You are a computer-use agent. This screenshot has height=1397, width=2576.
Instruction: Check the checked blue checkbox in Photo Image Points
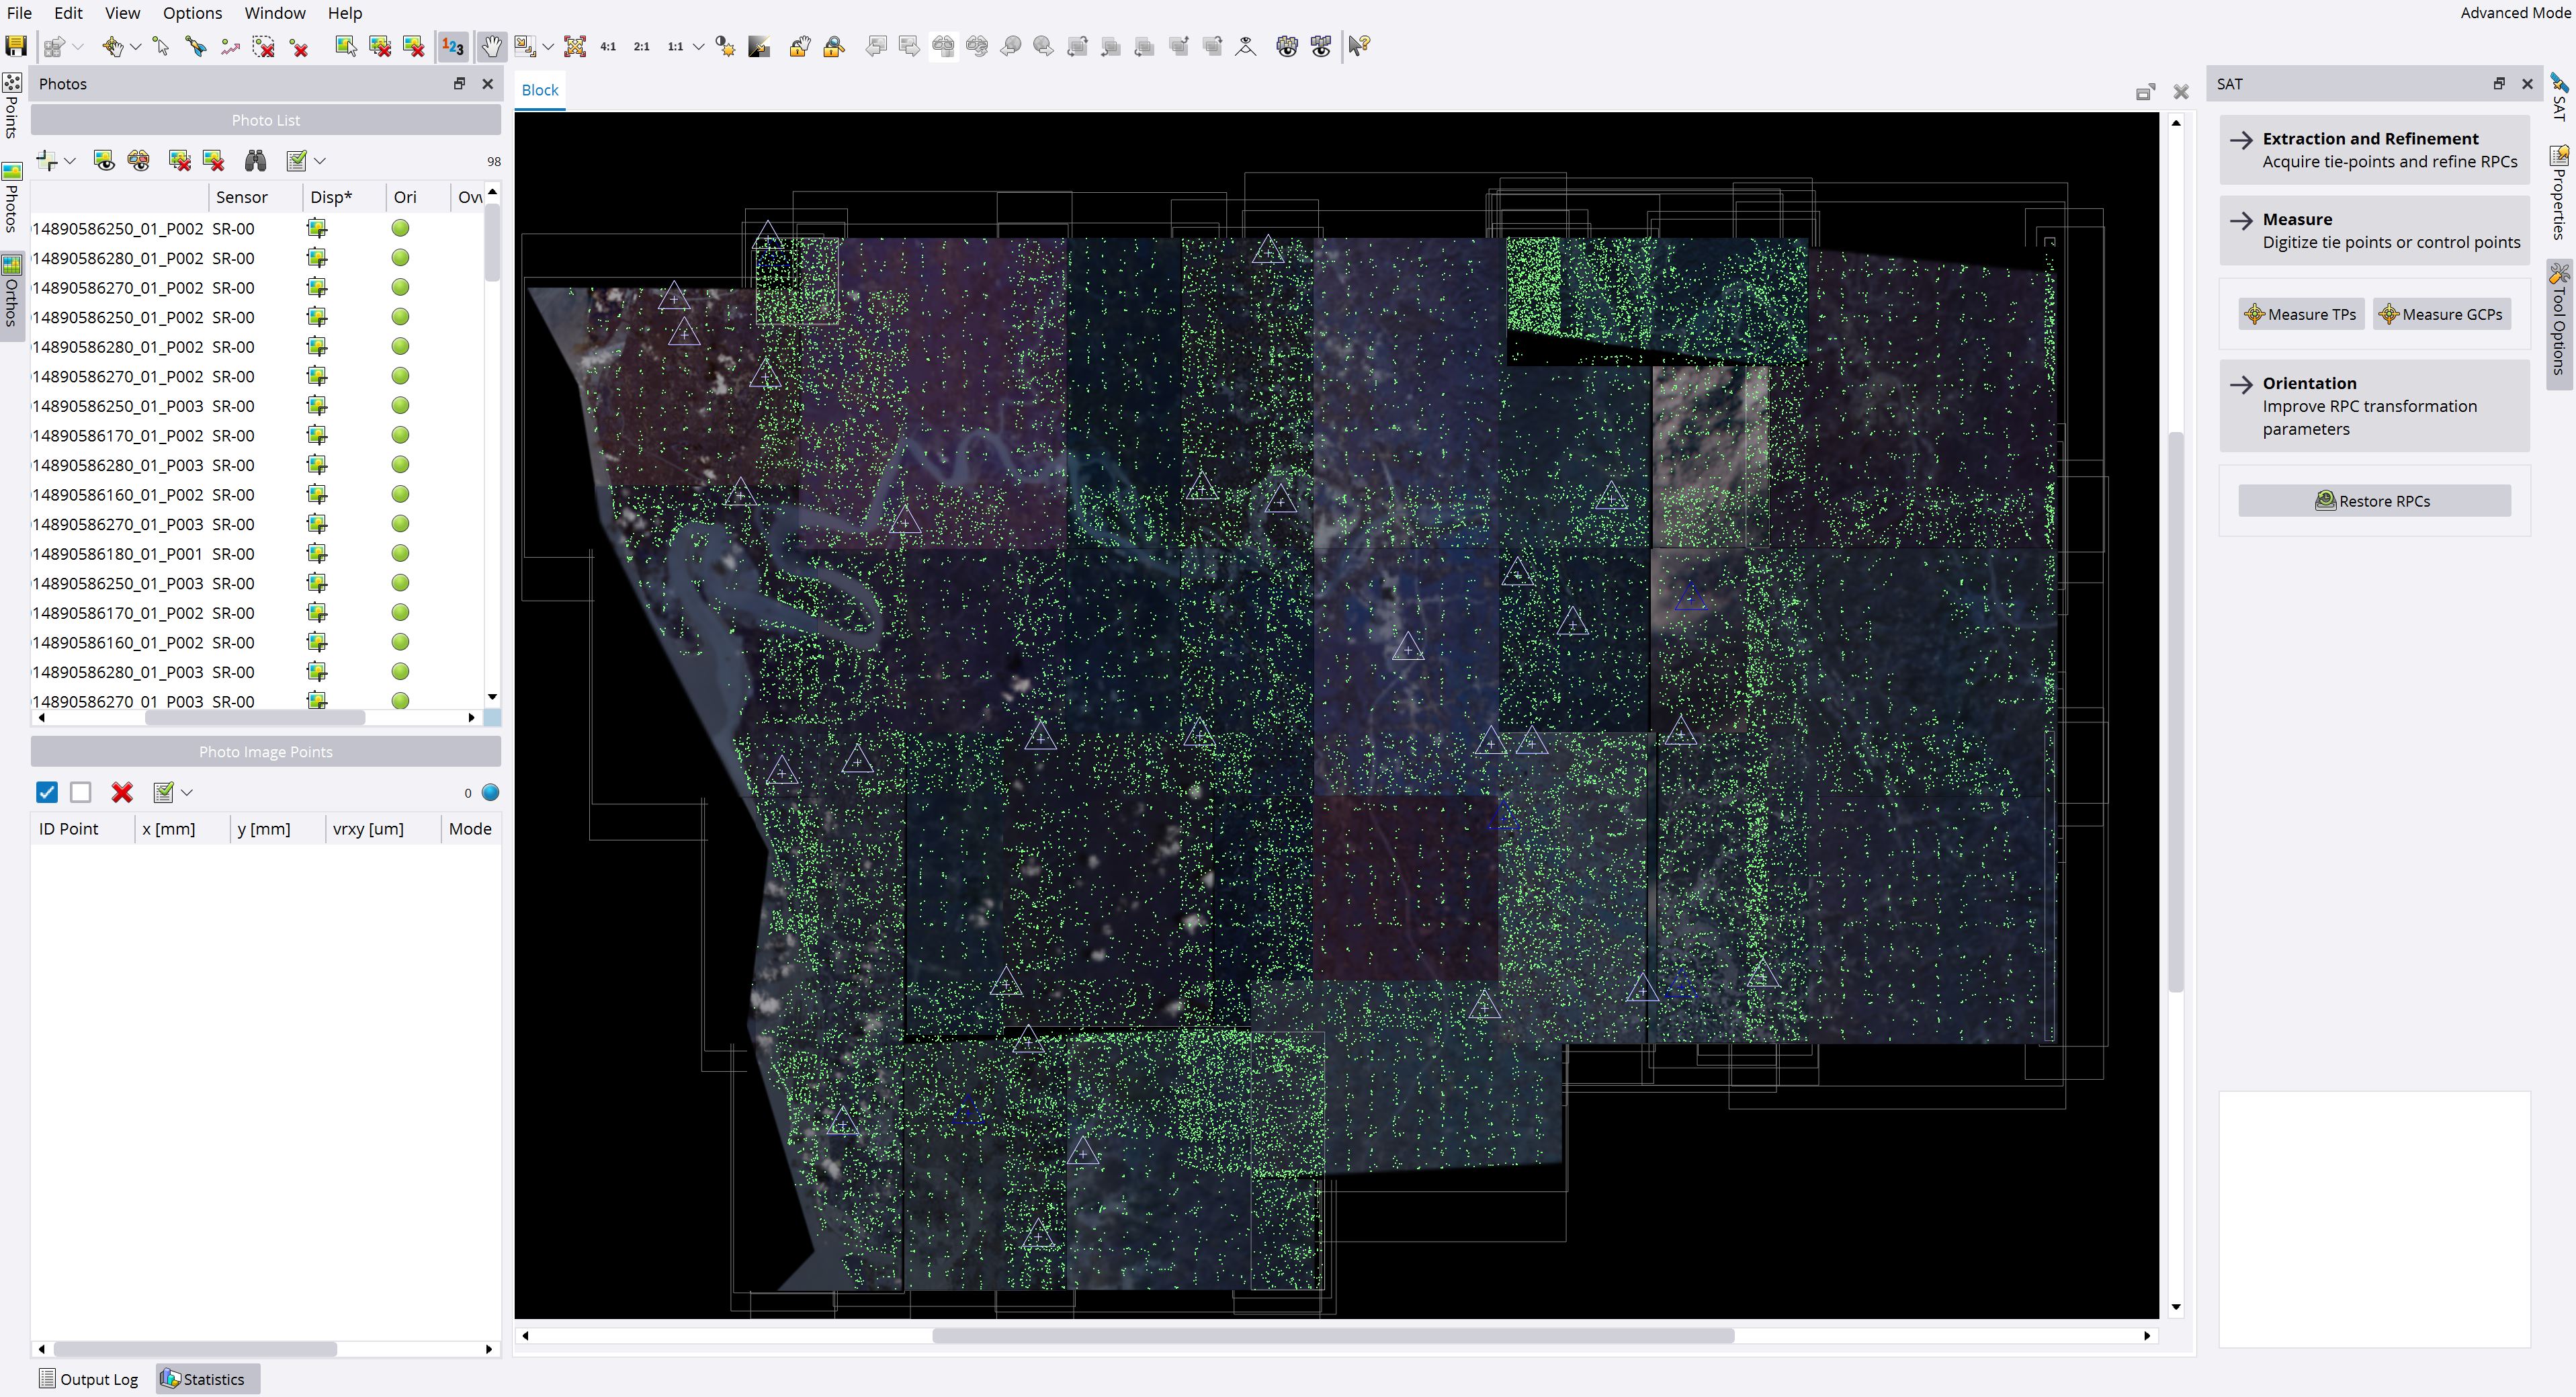(x=47, y=792)
